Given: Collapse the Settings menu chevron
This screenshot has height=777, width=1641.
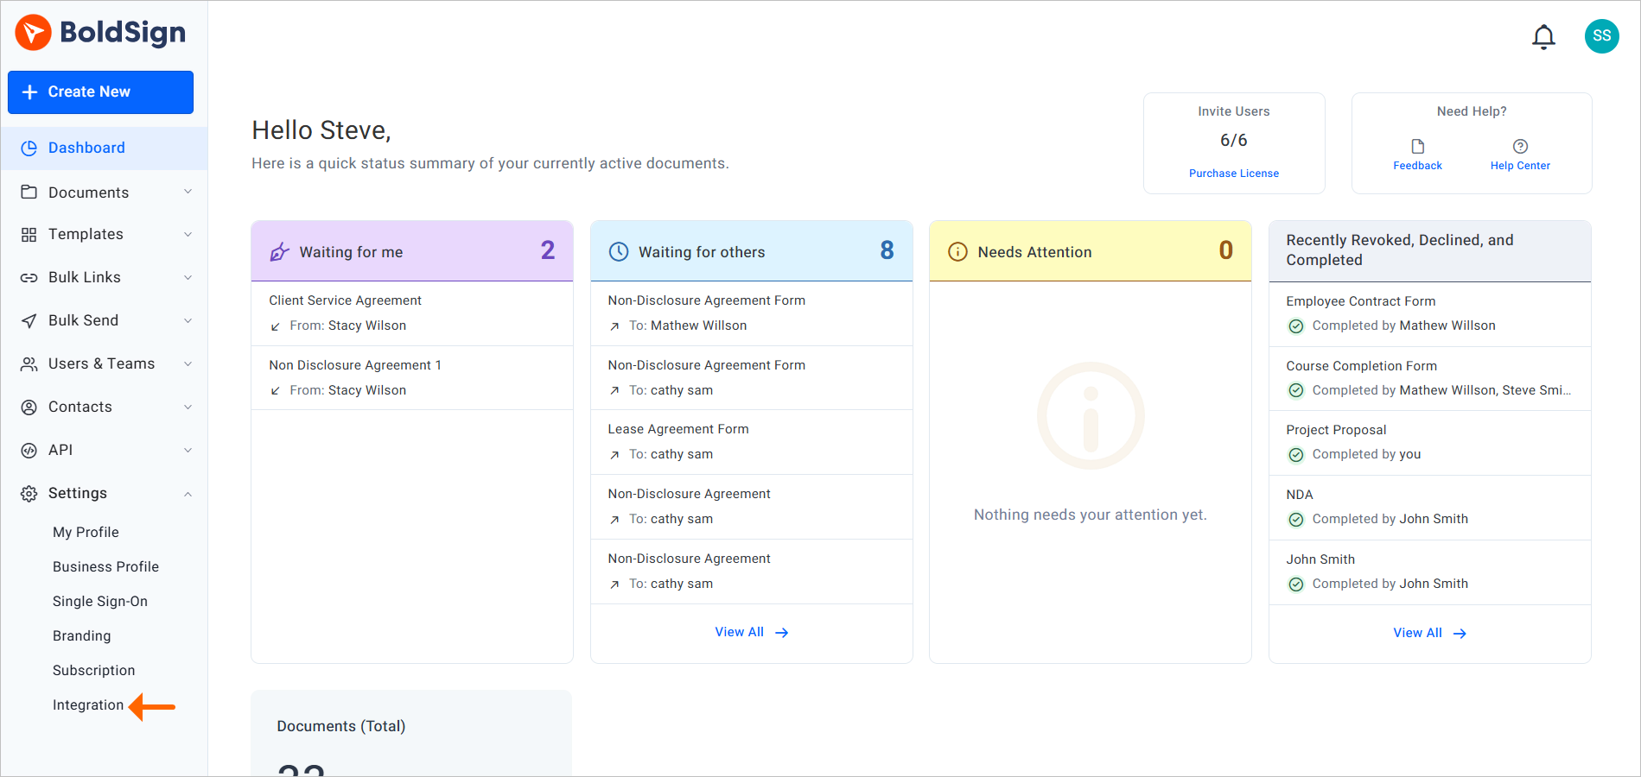Looking at the screenshot, I should 188,494.
